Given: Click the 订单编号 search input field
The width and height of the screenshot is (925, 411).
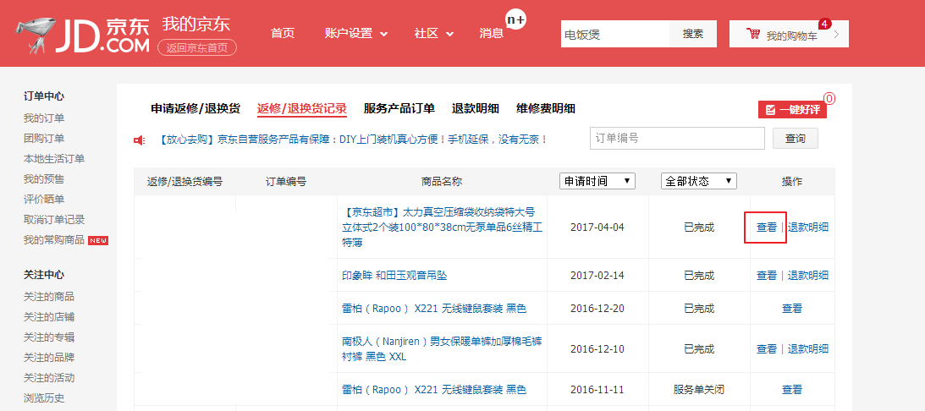Looking at the screenshot, I should click(677, 139).
